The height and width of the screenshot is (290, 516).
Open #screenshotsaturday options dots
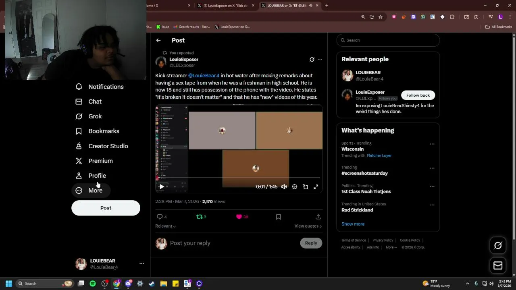click(x=432, y=168)
